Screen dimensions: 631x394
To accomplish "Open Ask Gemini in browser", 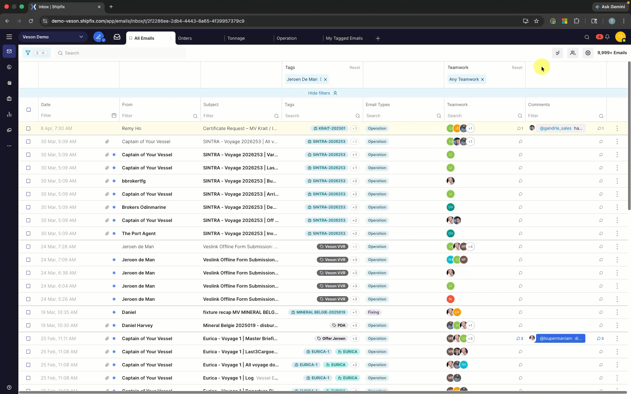I will [610, 7].
